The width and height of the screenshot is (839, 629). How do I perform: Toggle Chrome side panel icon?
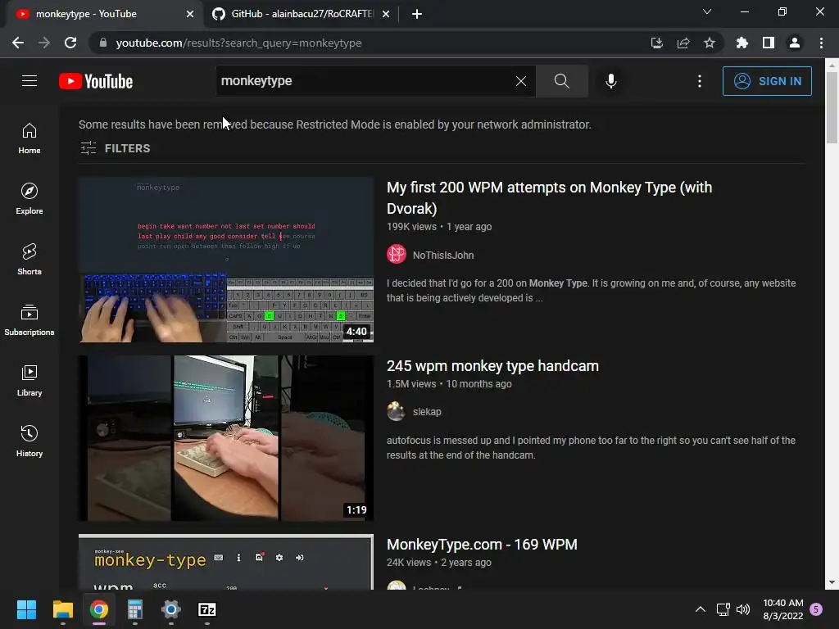click(x=769, y=43)
